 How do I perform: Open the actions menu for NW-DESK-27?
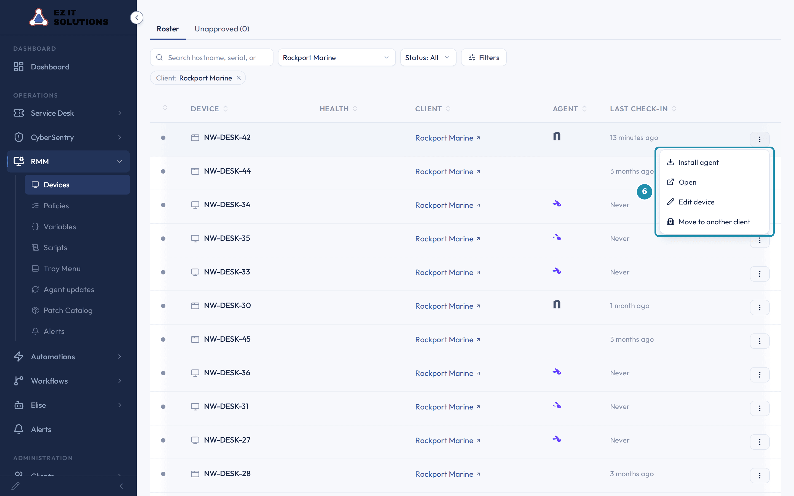[760, 442]
